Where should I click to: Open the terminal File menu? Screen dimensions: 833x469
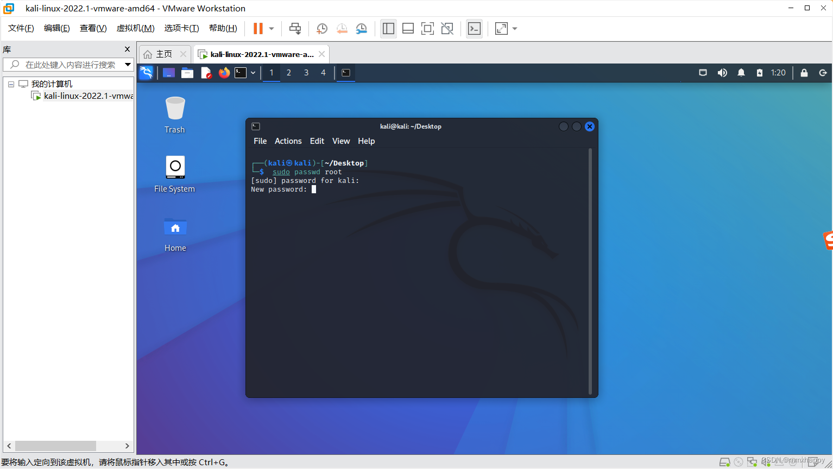(x=260, y=141)
